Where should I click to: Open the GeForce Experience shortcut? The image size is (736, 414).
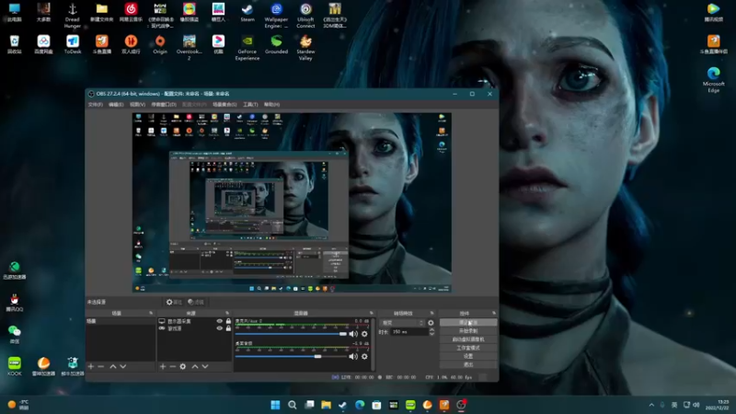point(247,48)
